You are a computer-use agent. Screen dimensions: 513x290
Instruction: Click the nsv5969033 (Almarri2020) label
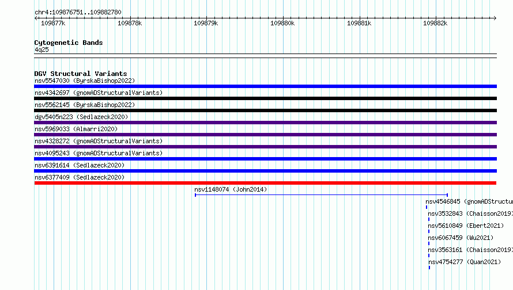click(x=76, y=129)
